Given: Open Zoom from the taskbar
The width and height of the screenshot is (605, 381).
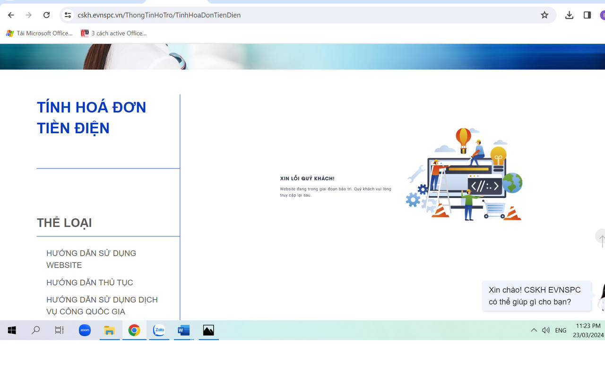Looking at the screenshot, I should (85, 330).
